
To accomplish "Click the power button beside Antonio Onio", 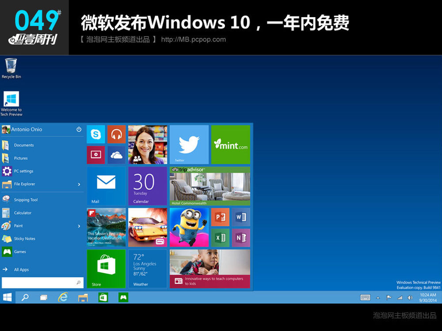I will click(x=79, y=129).
